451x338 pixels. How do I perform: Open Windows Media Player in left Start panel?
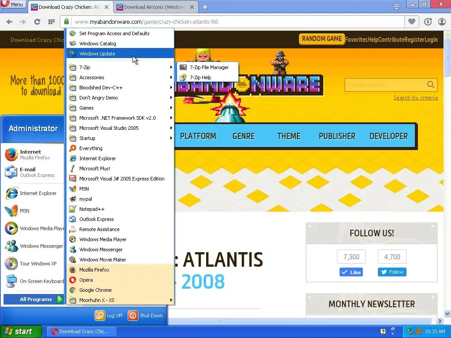(34, 228)
